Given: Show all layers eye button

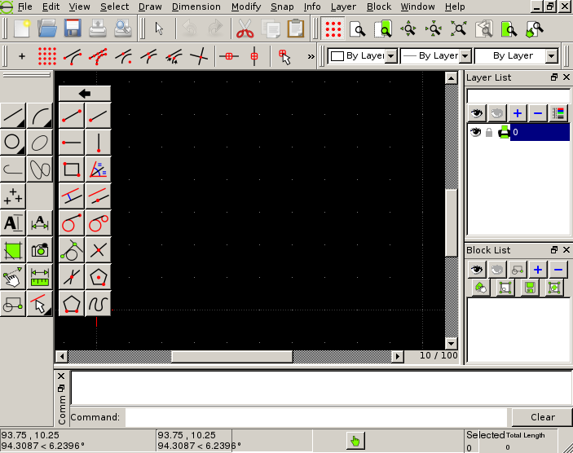Looking at the screenshot, I should [476, 113].
